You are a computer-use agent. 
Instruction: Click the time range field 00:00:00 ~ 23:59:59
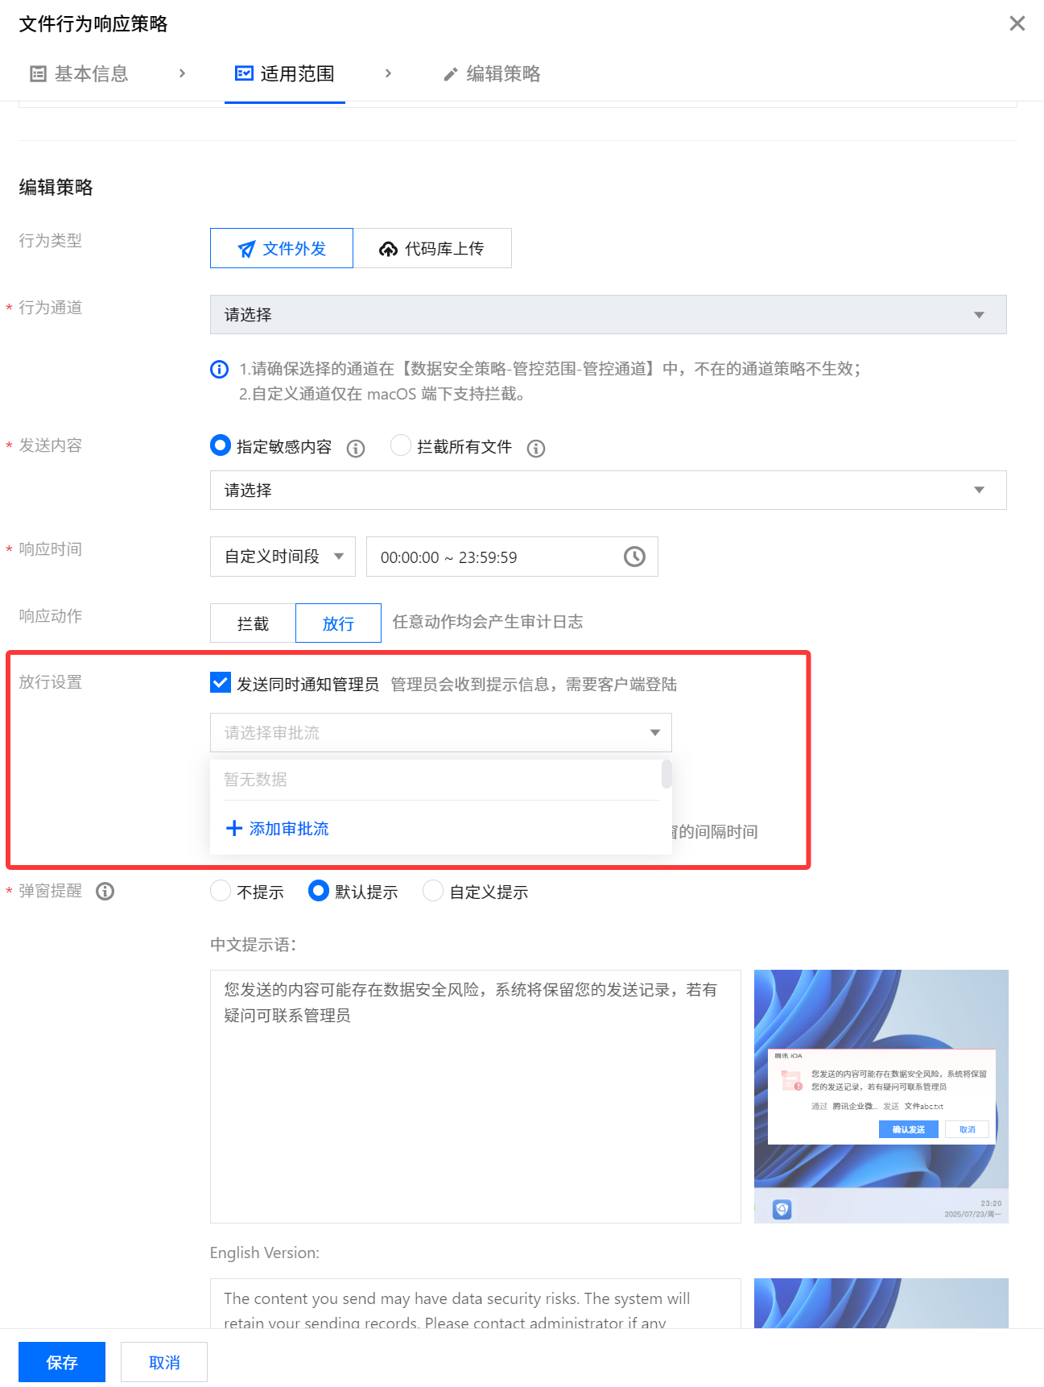tap(512, 557)
